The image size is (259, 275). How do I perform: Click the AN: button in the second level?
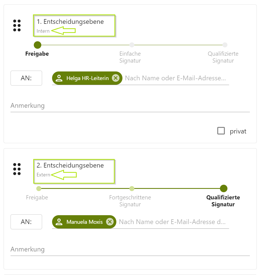[26, 222]
